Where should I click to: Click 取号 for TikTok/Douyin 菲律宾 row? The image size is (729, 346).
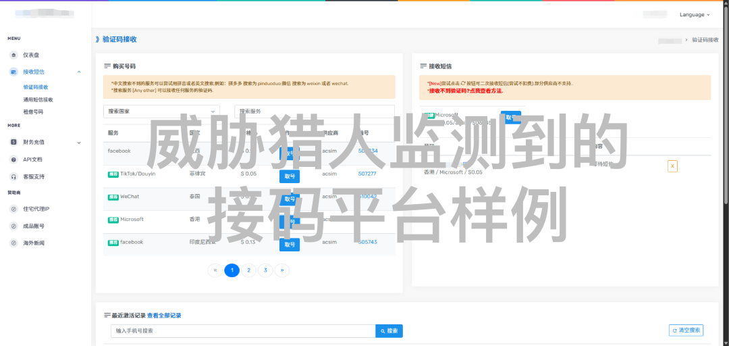290,176
